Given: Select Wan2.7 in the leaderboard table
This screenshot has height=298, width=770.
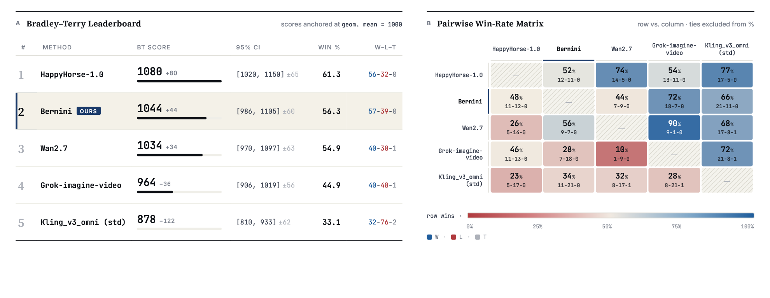Looking at the screenshot, I should 54,148.
